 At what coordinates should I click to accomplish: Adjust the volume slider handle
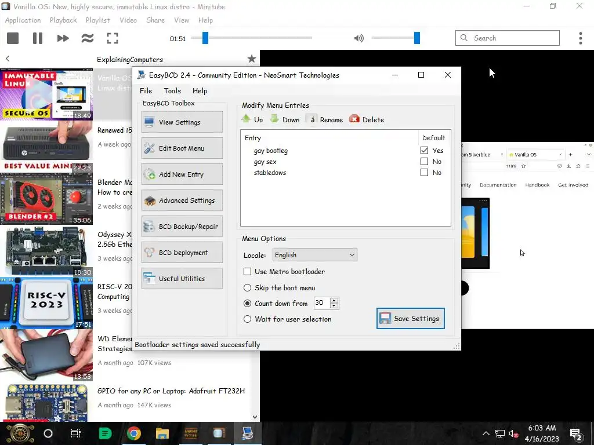(x=416, y=38)
